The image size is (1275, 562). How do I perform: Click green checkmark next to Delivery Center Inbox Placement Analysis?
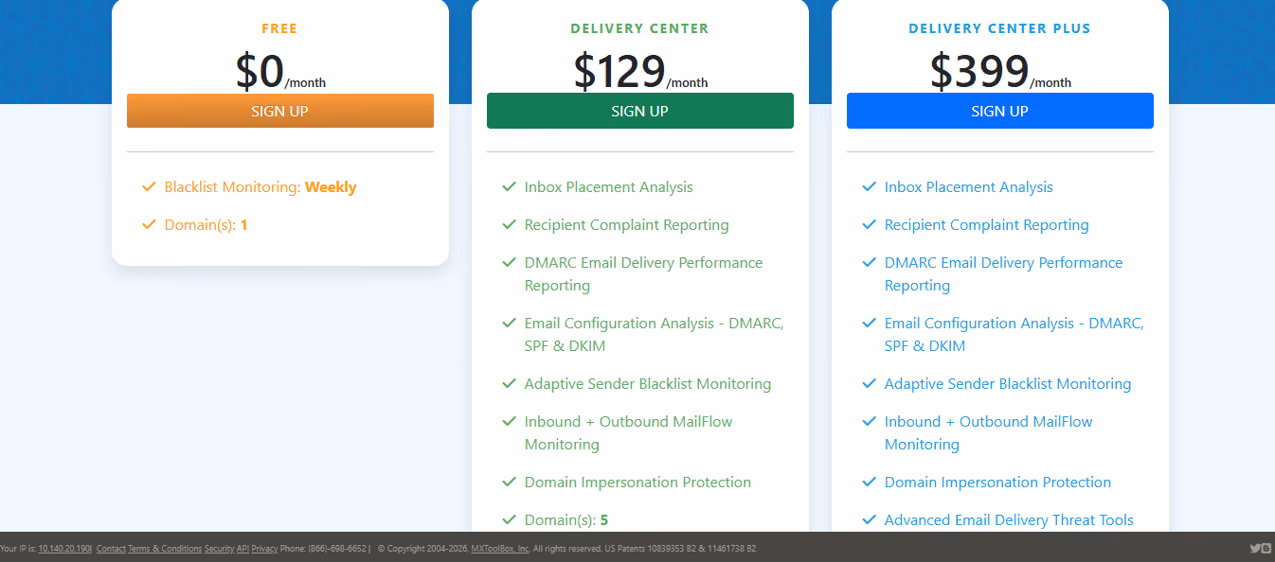(x=509, y=187)
